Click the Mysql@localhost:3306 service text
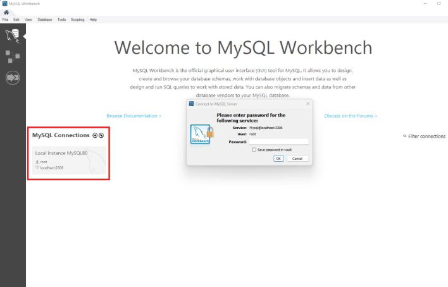448x287 pixels. pos(266,128)
